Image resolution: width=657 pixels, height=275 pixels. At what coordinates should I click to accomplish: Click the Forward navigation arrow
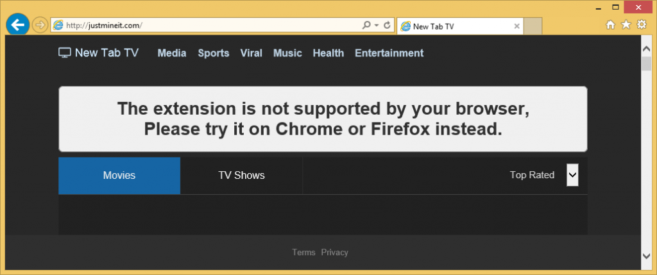(39, 25)
